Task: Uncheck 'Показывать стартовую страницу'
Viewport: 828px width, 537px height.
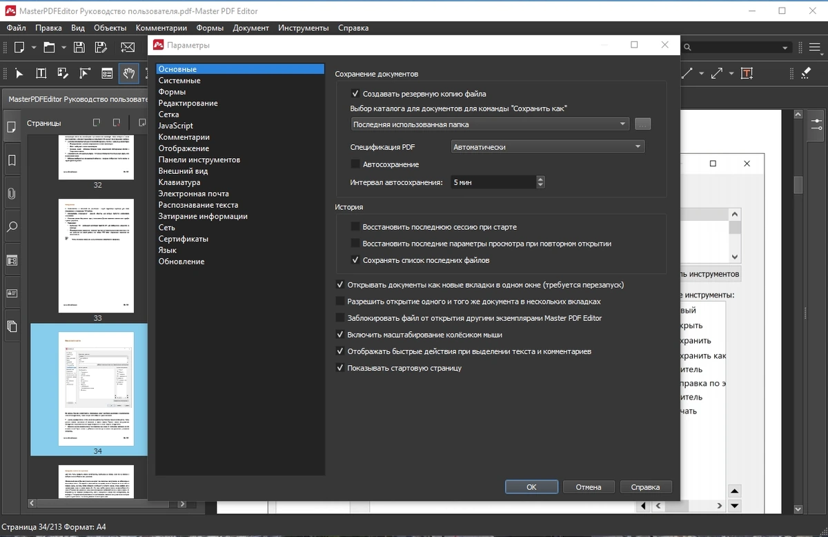Action: [x=340, y=368]
